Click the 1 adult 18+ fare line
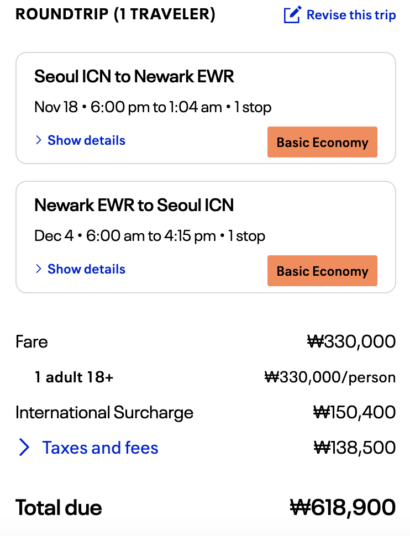The image size is (410, 536). point(74,377)
